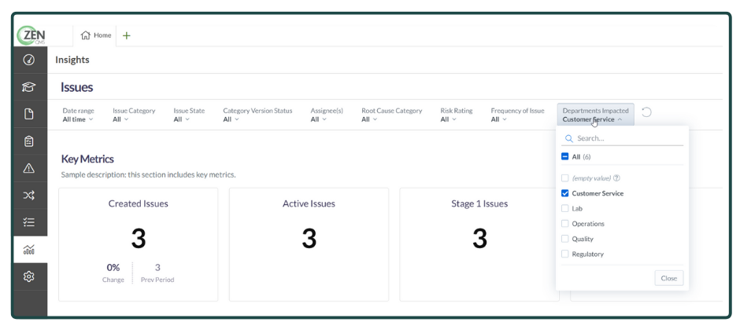Click the Created Issues count of 3
This screenshot has width=740, height=333.
(139, 239)
